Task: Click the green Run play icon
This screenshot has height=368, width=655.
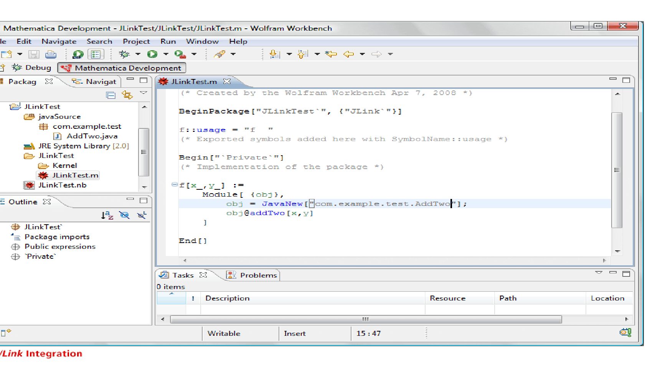Action: 152,54
